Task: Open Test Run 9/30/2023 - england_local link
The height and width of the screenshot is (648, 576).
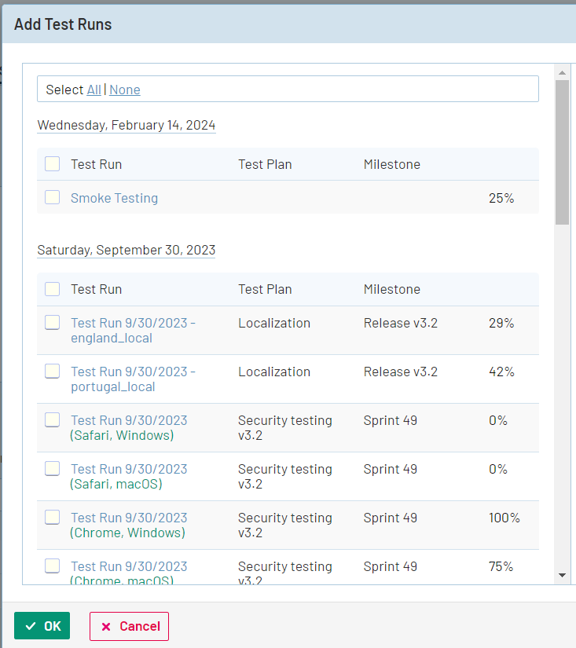Action: click(132, 331)
